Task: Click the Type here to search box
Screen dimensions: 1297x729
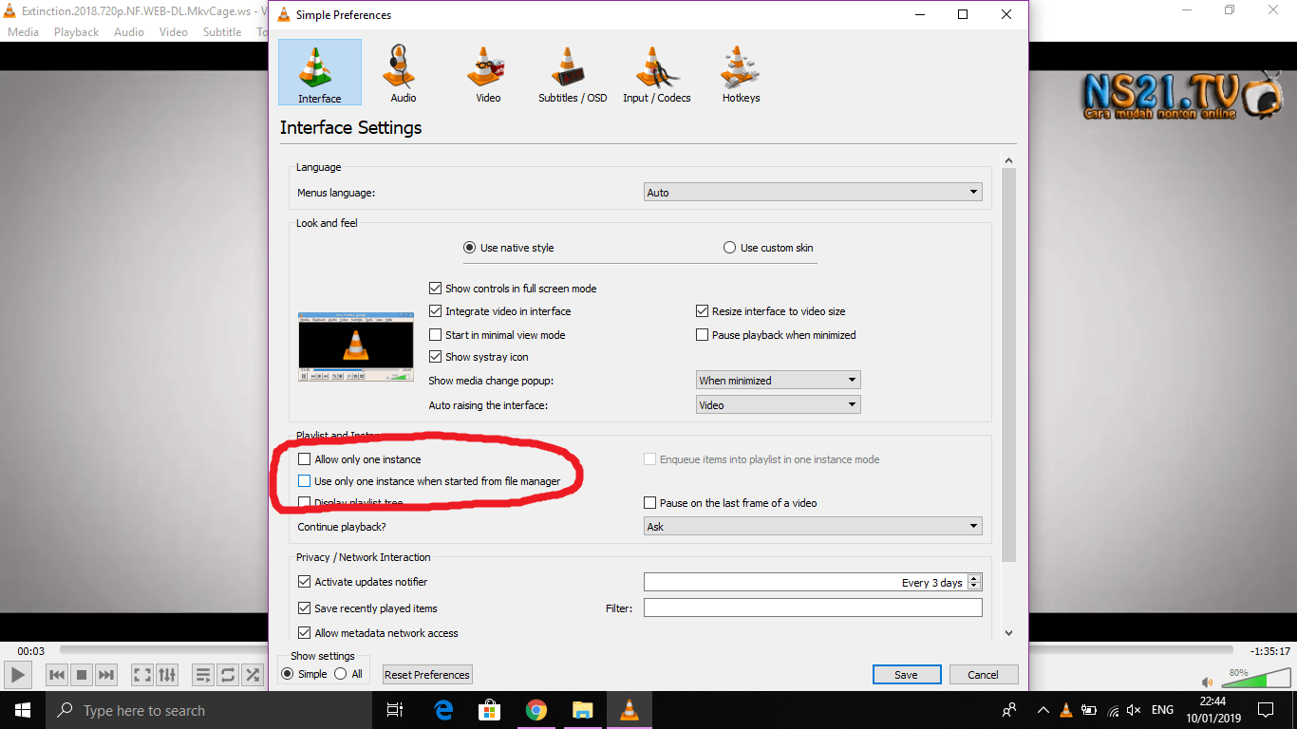Action: click(x=207, y=710)
